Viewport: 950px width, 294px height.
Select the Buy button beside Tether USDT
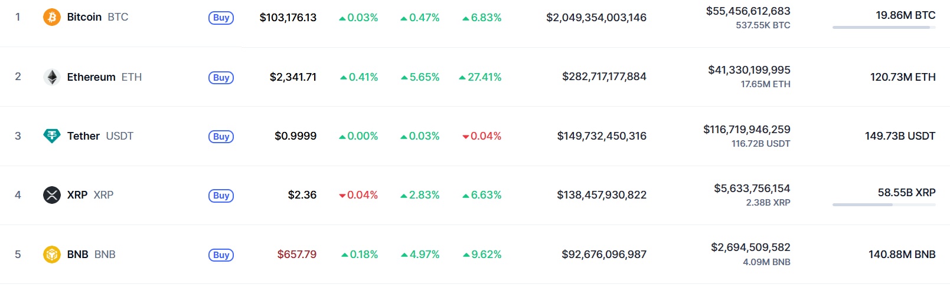(x=221, y=136)
